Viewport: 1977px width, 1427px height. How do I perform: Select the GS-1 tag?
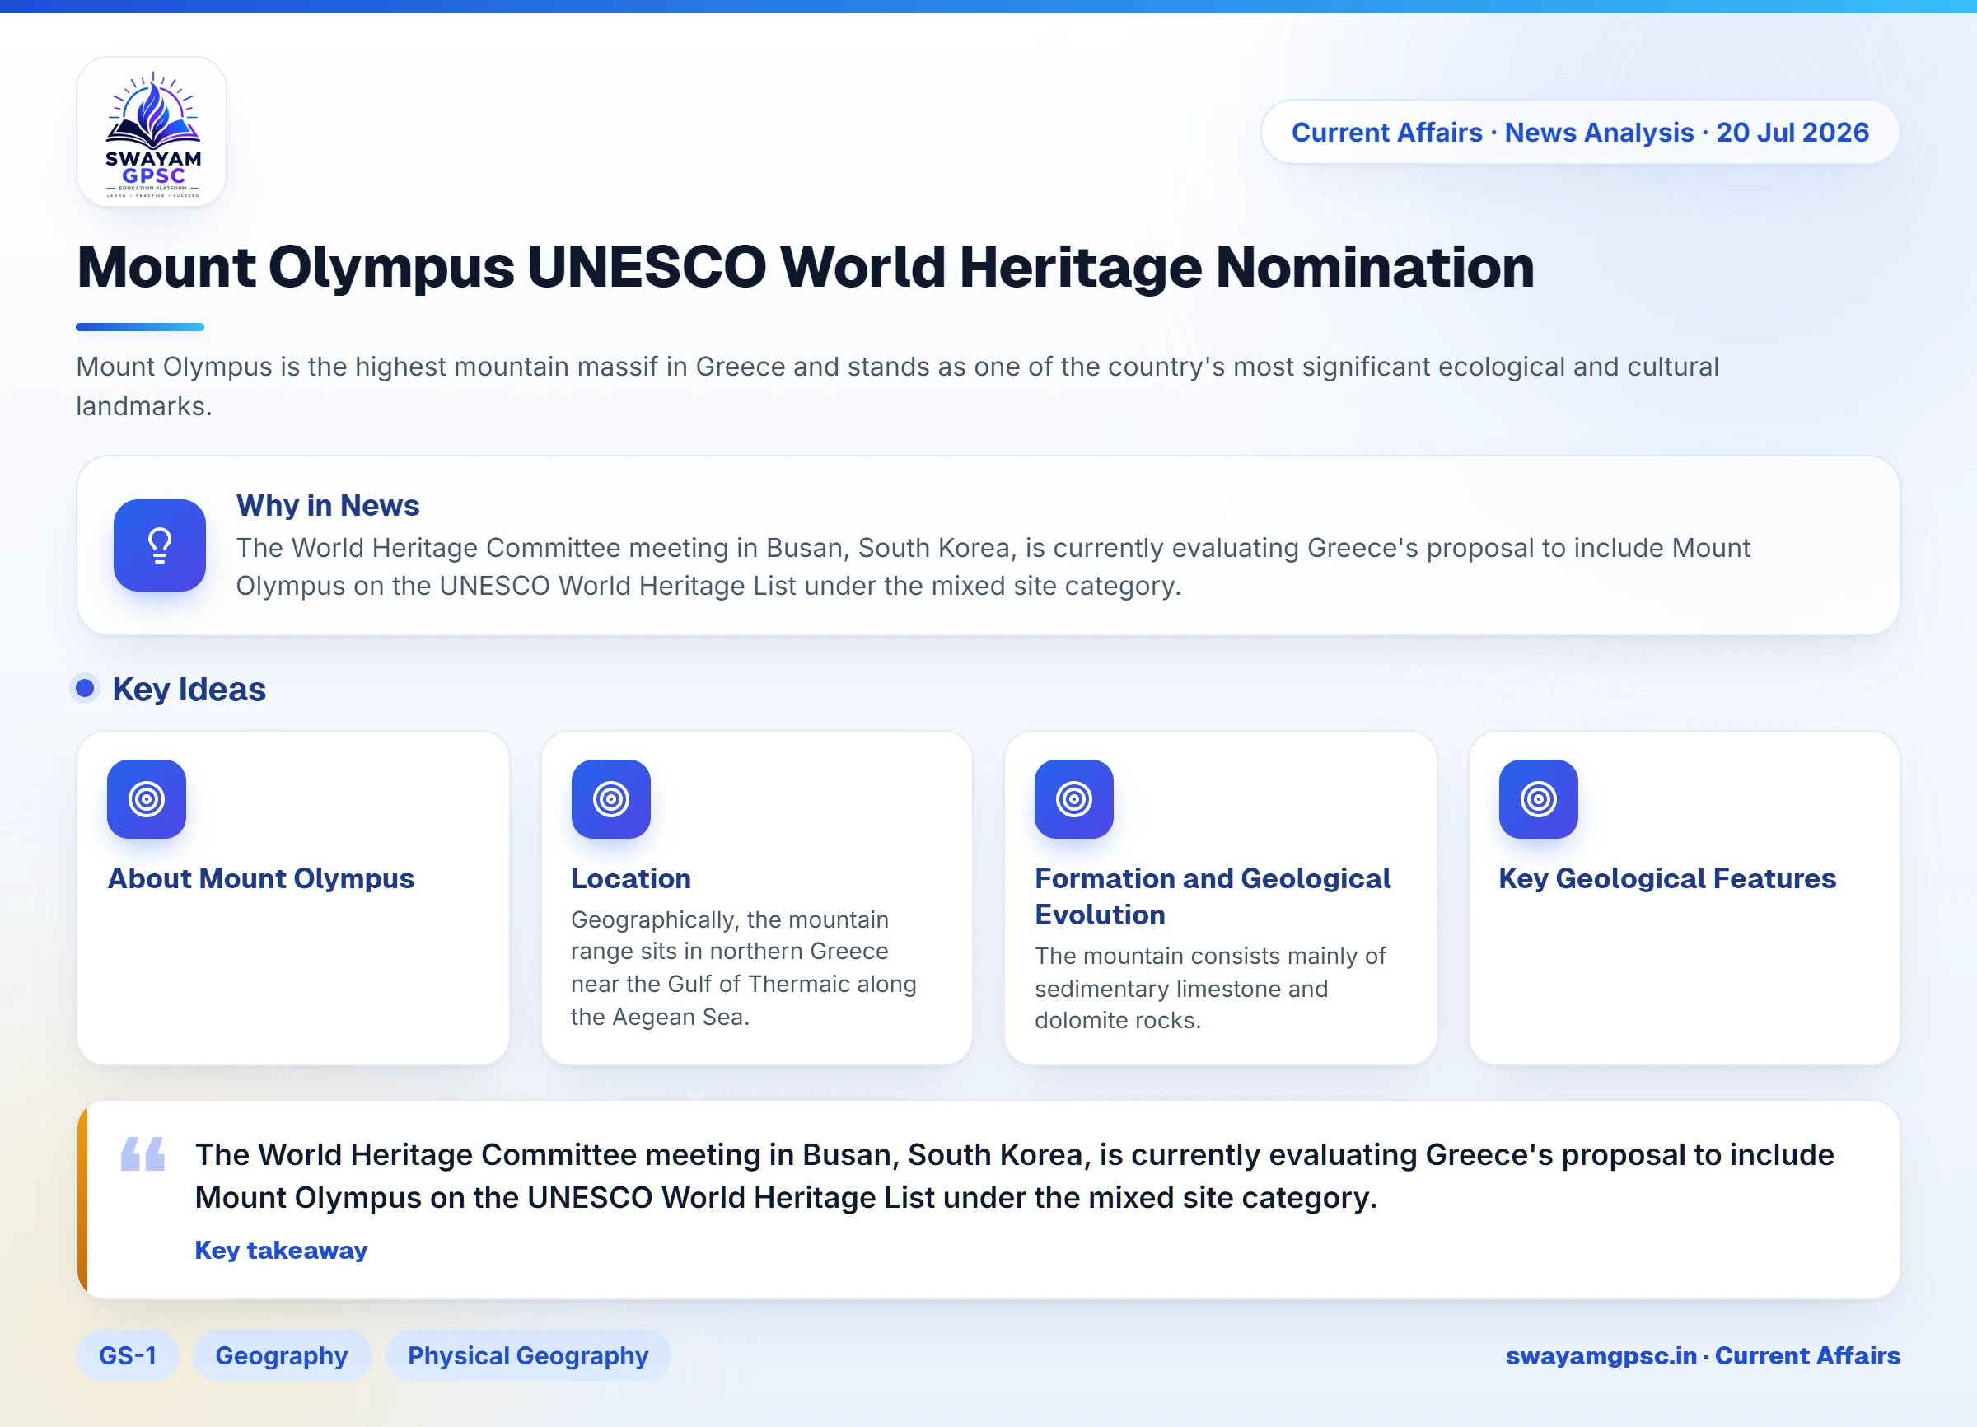pyautogui.click(x=127, y=1355)
